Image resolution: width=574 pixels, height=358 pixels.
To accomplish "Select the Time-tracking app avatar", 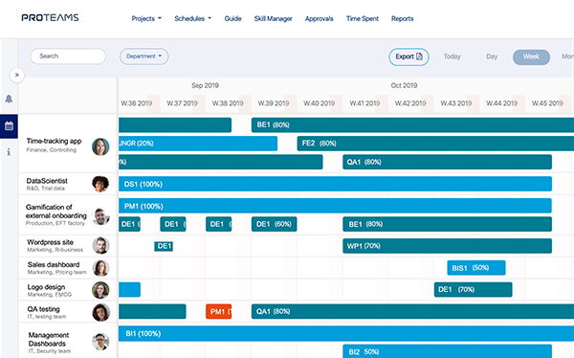I will 100,147.
